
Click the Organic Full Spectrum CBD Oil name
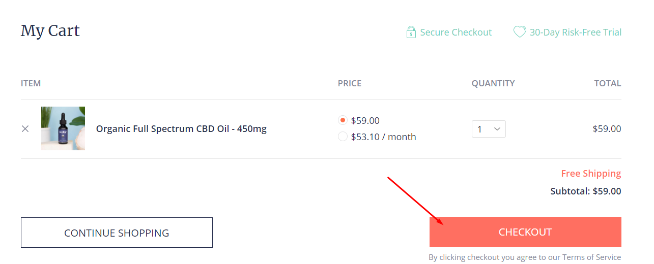(x=181, y=129)
